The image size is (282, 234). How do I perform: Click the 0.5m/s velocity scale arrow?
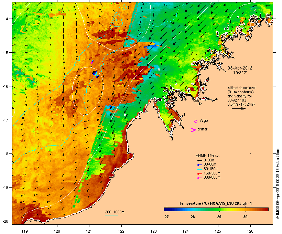point(238,108)
